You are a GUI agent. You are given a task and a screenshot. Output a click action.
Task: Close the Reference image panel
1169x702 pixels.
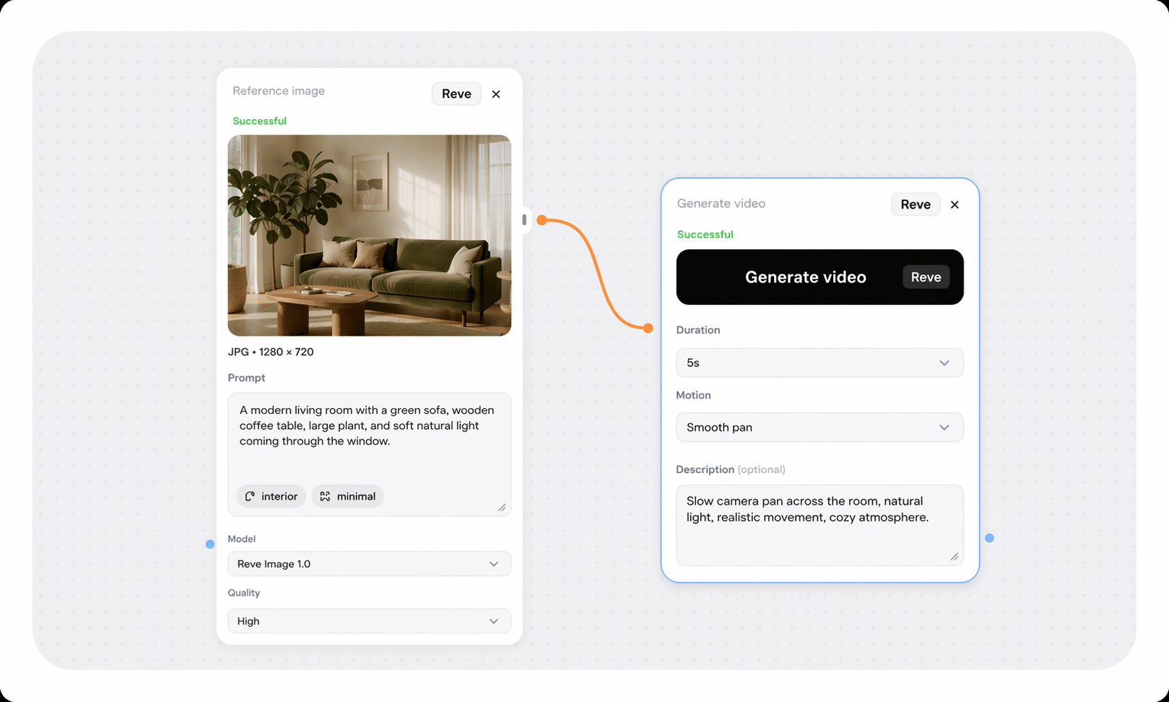(x=496, y=94)
